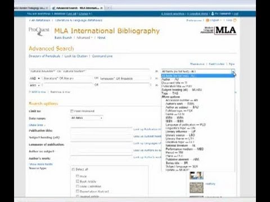
Task: Click the Add a row plus icon
Action: [30, 92]
